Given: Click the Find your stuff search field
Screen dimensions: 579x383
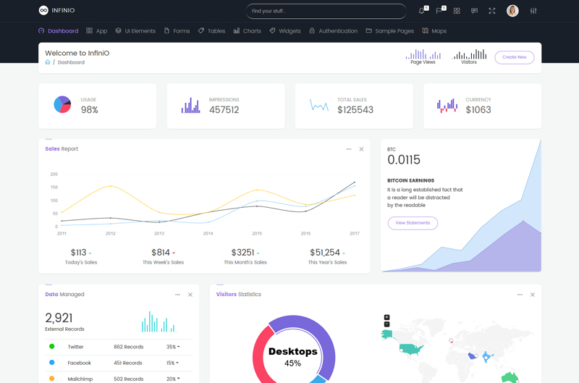Looking at the screenshot, I should (326, 11).
